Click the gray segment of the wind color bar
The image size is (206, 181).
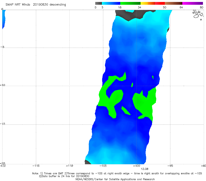tap(99, 3)
